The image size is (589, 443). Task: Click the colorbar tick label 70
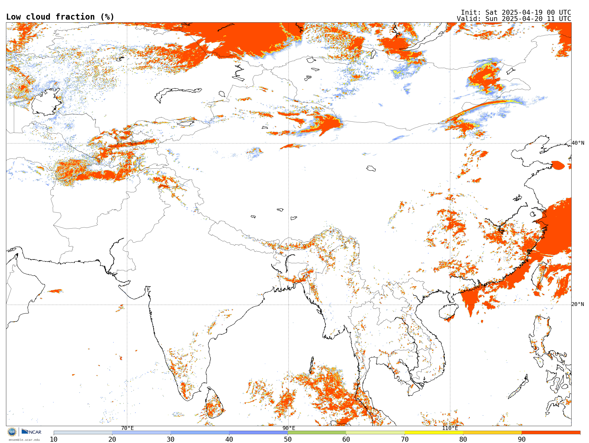[405, 439]
